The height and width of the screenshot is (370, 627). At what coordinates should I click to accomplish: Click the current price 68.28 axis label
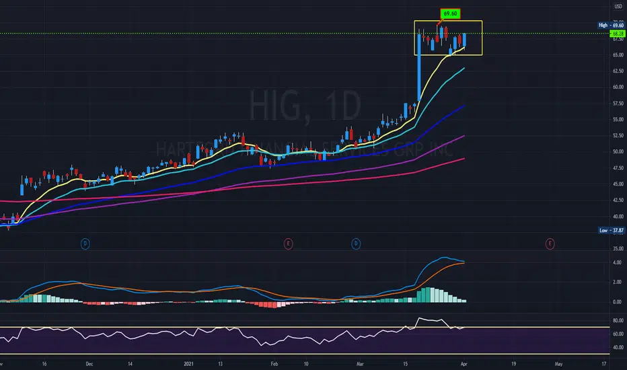[618, 34]
